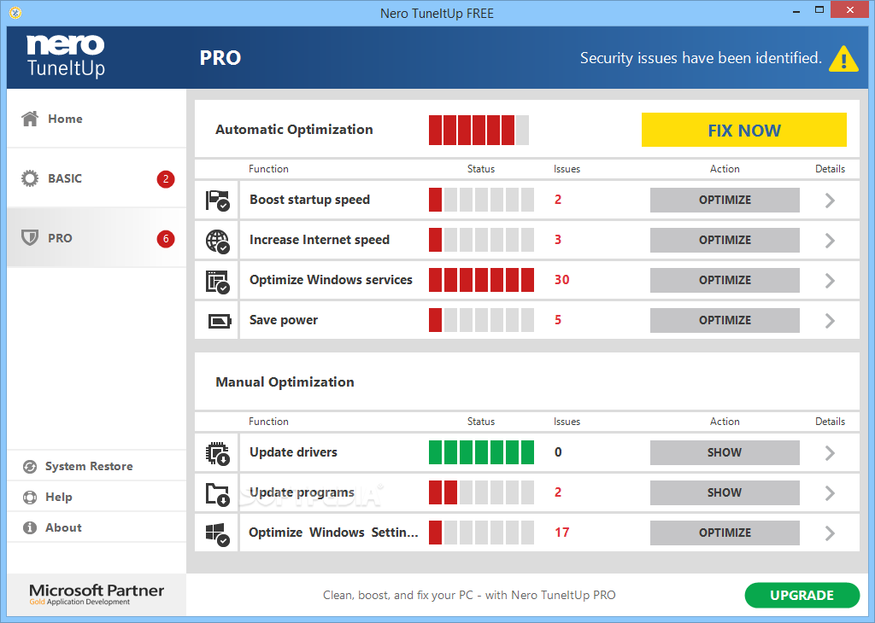Click issue count 17 for Windows Settings
Image resolution: width=875 pixels, height=623 pixels.
[562, 533]
